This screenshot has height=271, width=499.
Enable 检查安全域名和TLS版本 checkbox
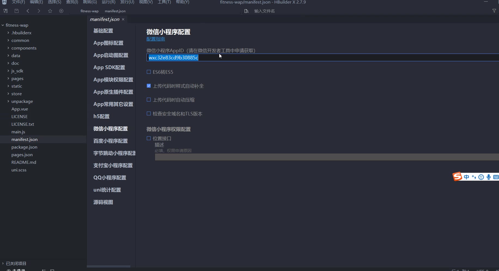[x=149, y=113]
